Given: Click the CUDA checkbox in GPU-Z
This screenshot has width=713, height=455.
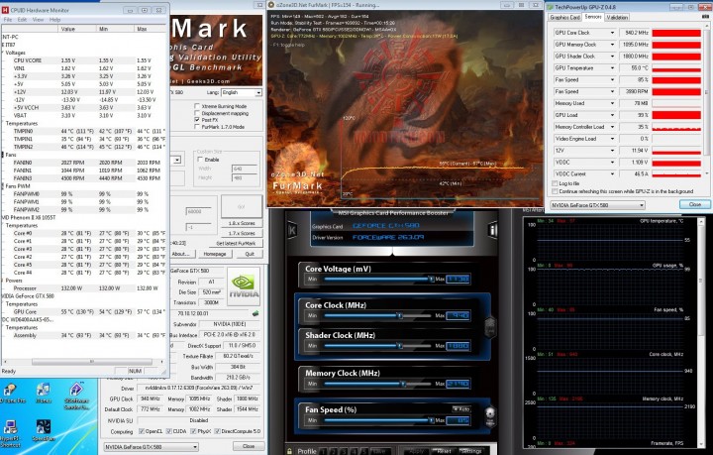Looking at the screenshot, I should tap(169, 431).
